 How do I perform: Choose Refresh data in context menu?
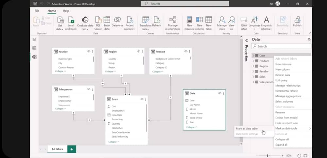tap(283, 75)
